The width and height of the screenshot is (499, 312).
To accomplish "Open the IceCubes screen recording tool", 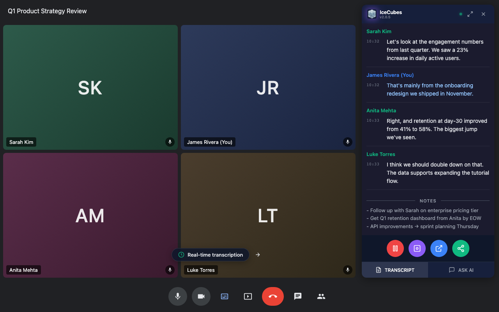I will point(417,248).
